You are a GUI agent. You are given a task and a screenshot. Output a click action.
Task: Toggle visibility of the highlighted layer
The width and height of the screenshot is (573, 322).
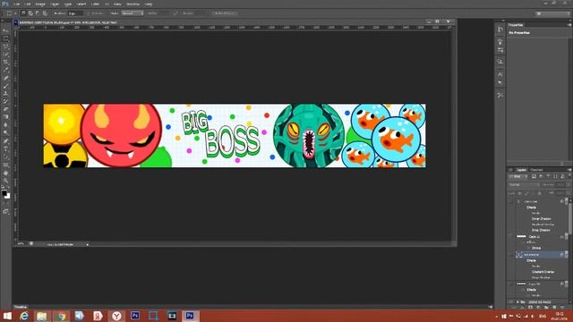(x=511, y=254)
